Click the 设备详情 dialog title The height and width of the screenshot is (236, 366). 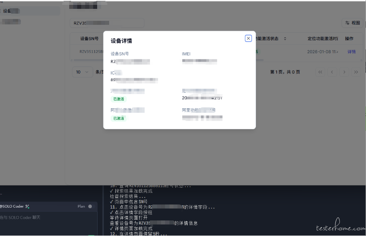point(121,41)
